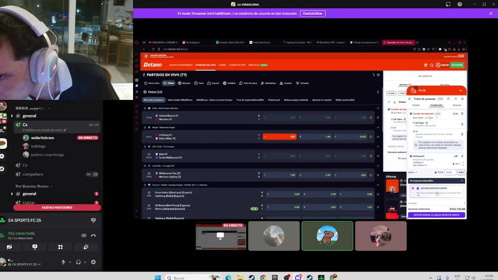Stream EA SPORTS FC 25 to channel
Image resolution: width=498 pixels, height=280 pixels.
[x=93, y=220]
